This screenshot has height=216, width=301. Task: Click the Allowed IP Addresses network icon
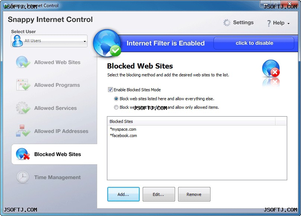23,131
